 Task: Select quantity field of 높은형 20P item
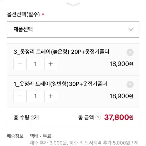pyautogui.click(x=36, y=64)
